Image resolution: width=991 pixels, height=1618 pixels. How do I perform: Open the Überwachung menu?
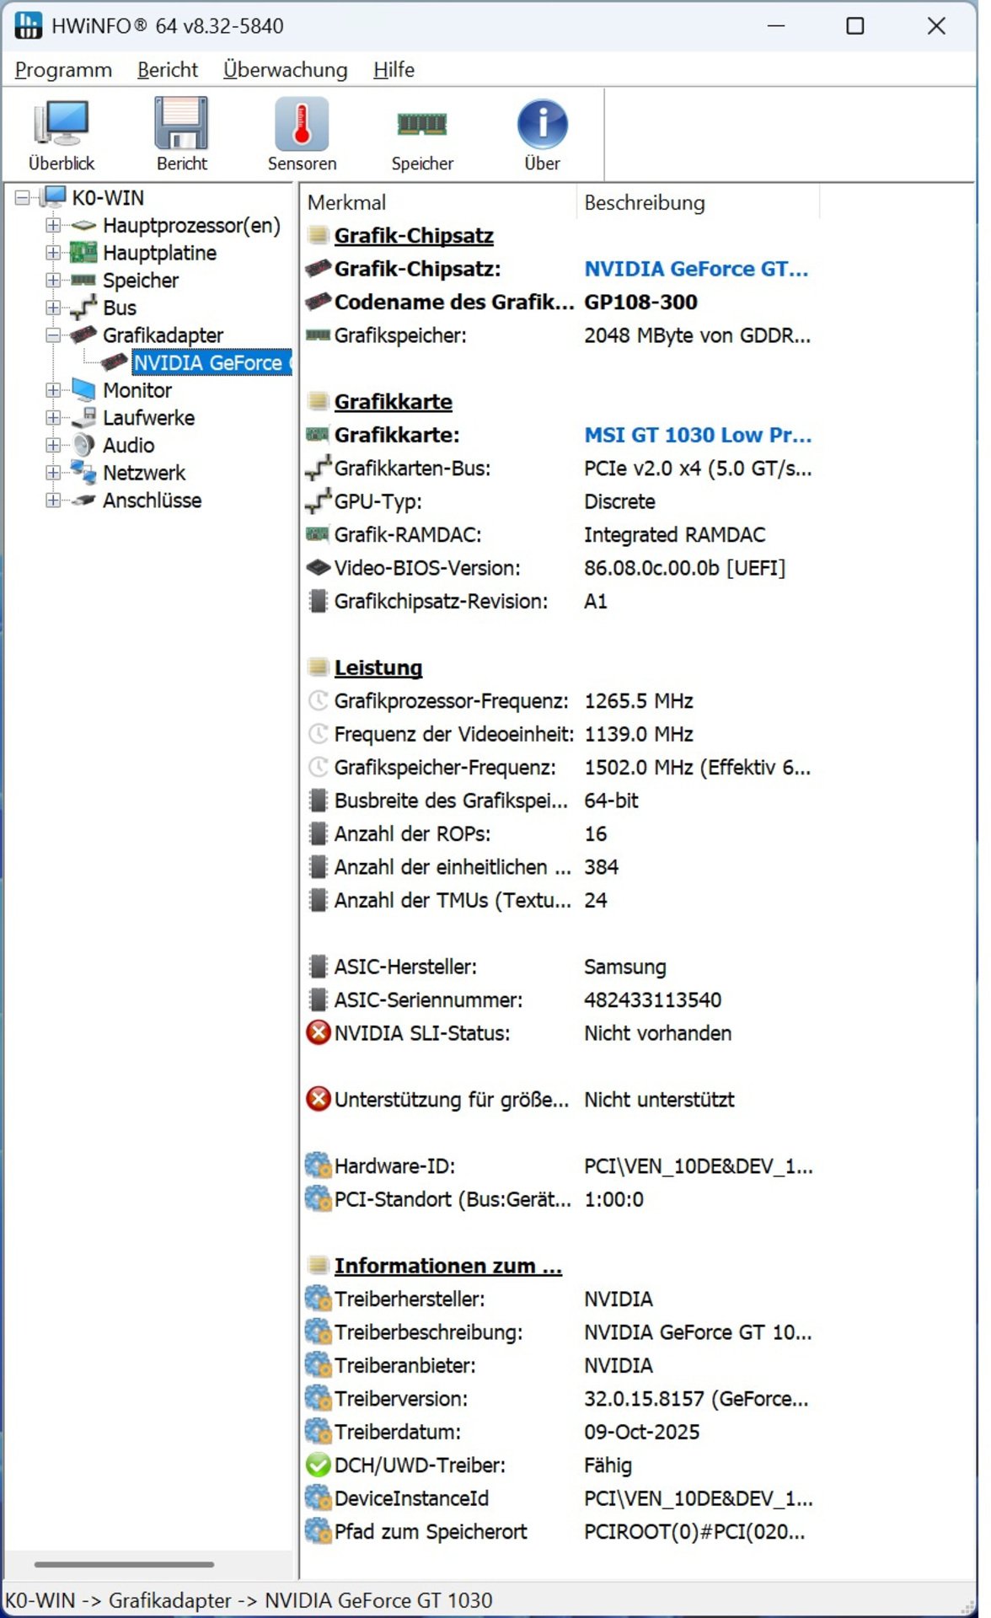286,70
